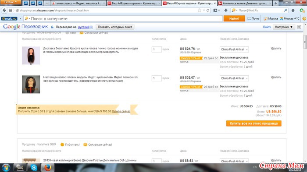Open shipping dropdown for the $8.53 item
This screenshot has width=307, height=172.
point(234,161)
